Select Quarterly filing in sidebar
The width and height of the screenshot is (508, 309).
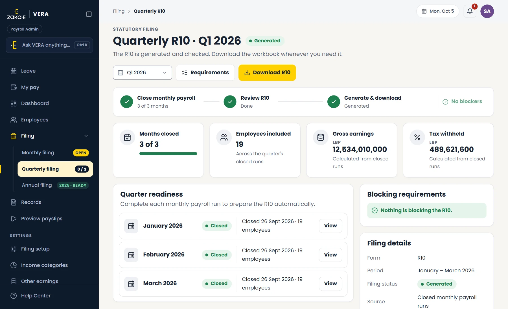tap(55, 169)
